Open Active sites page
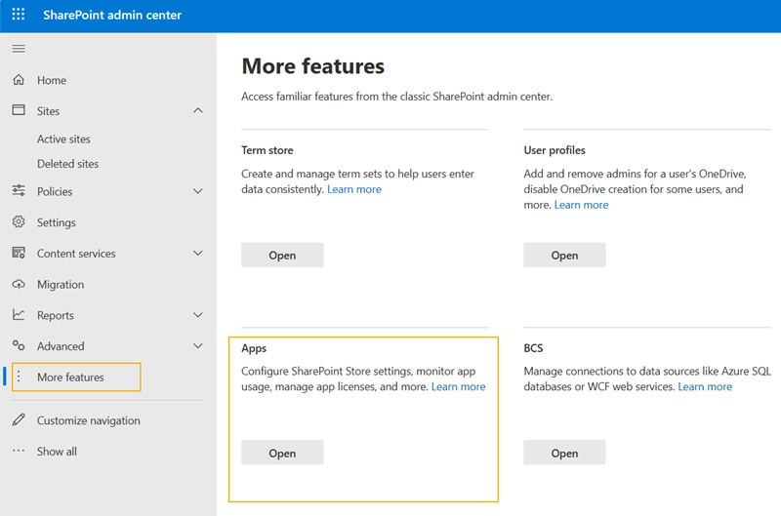The image size is (781, 516). [x=63, y=139]
